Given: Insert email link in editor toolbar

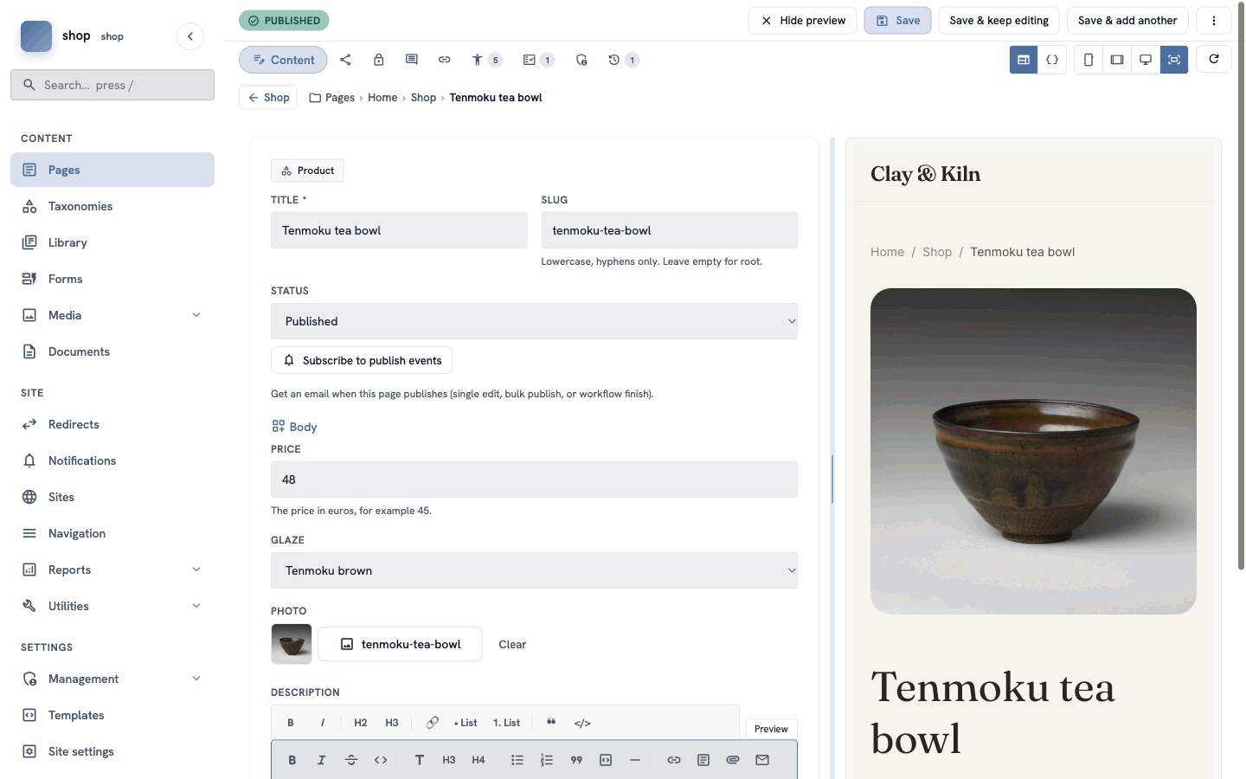Looking at the screenshot, I should point(762,760).
